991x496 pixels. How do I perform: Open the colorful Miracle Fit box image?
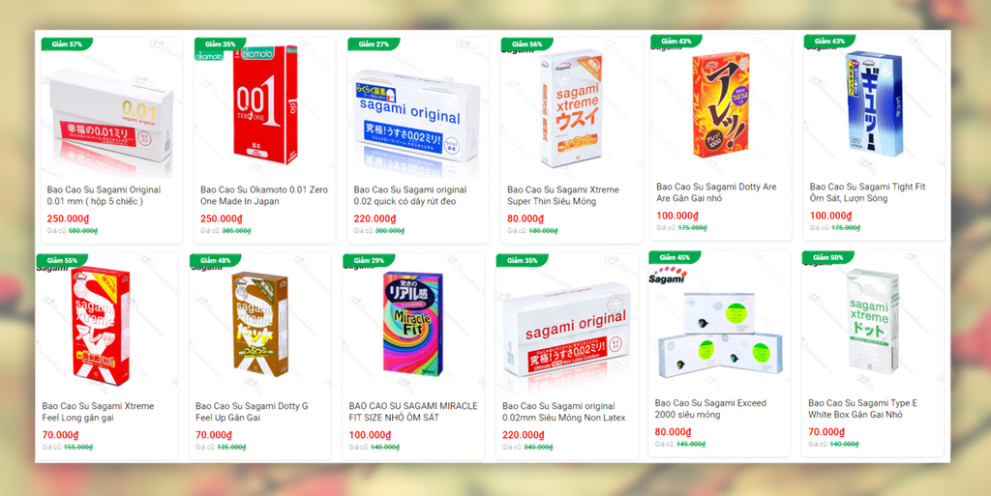pyautogui.click(x=413, y=325)
